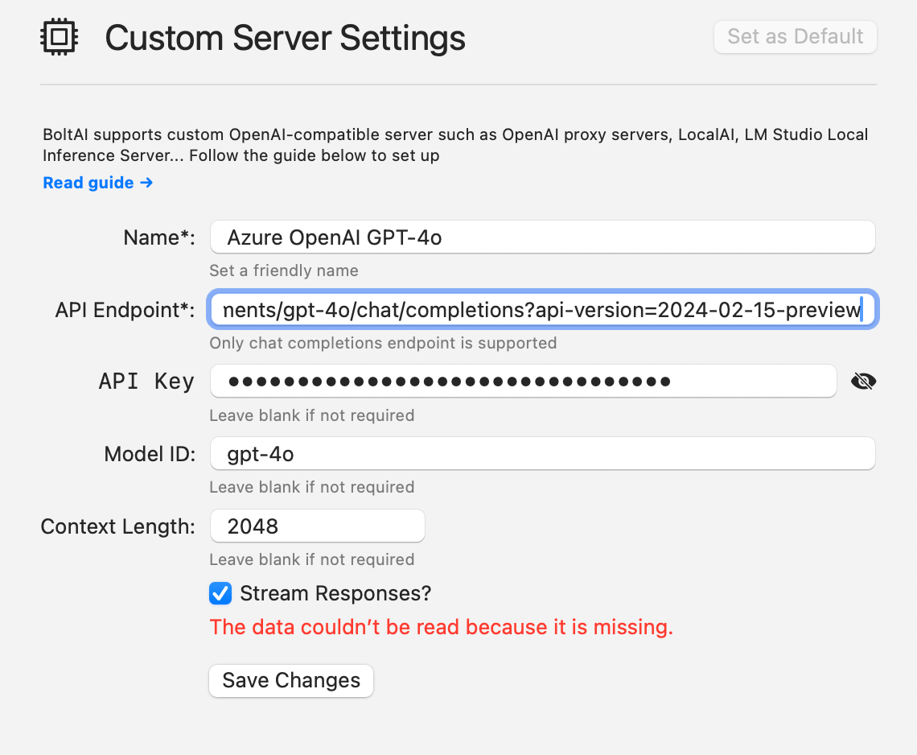Open the Read guide link

click(x=97, y=183)
